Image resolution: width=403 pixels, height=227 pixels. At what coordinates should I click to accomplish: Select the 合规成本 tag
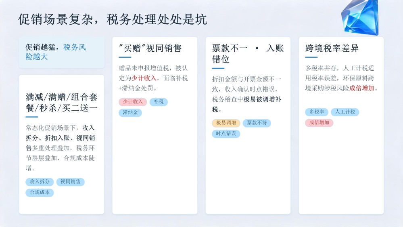click(x=40, y=193)
